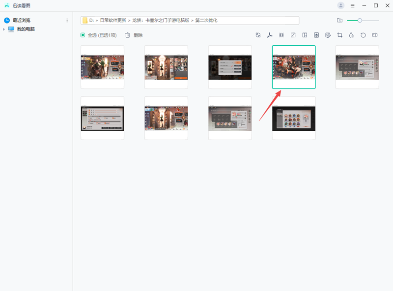This screenshot has width=393, height=291.
Task: Toggle the 全选 select-all checkbox
Action: click(x=83, y=35)
